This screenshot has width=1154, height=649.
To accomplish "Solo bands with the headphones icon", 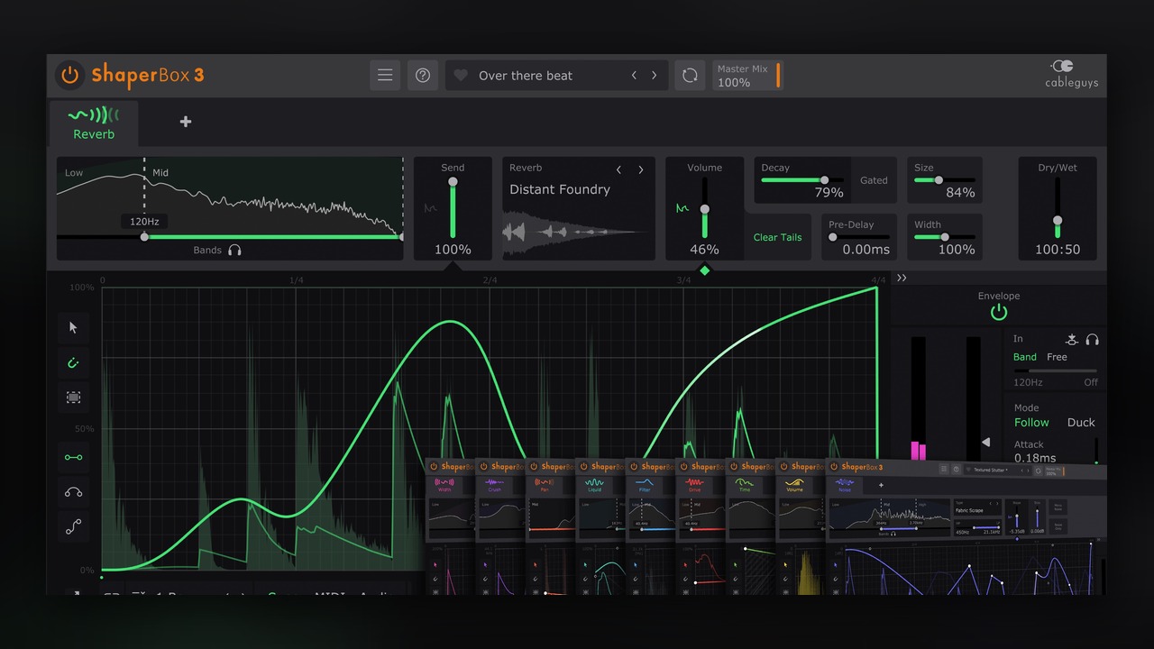I will pyautogui.click(x=234, y=251).
